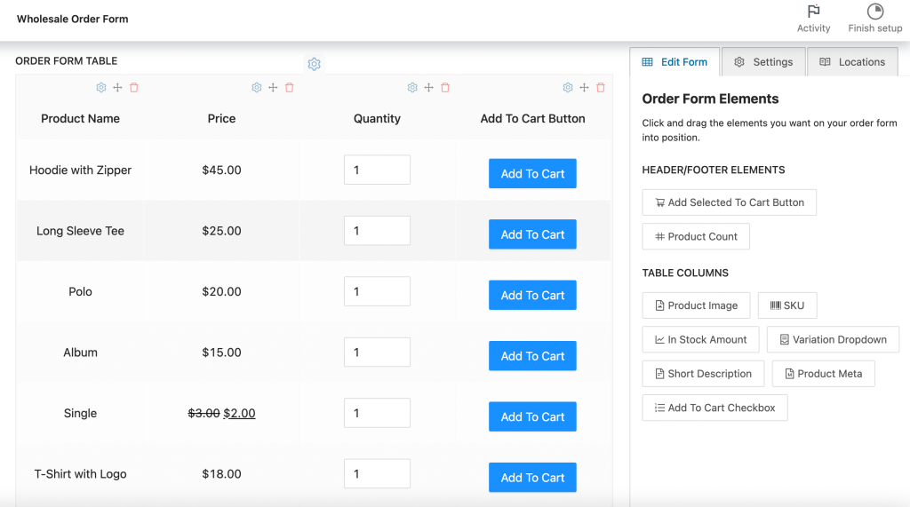Click Add To Cart for the Polo row

[532, 296]
